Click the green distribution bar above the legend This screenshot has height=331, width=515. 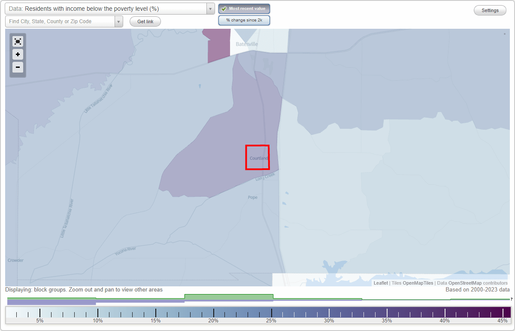[x=229, y=296]
